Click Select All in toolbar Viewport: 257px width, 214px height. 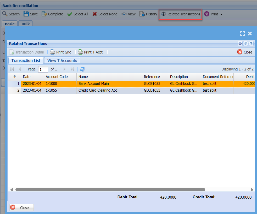(x=78, y=14)
